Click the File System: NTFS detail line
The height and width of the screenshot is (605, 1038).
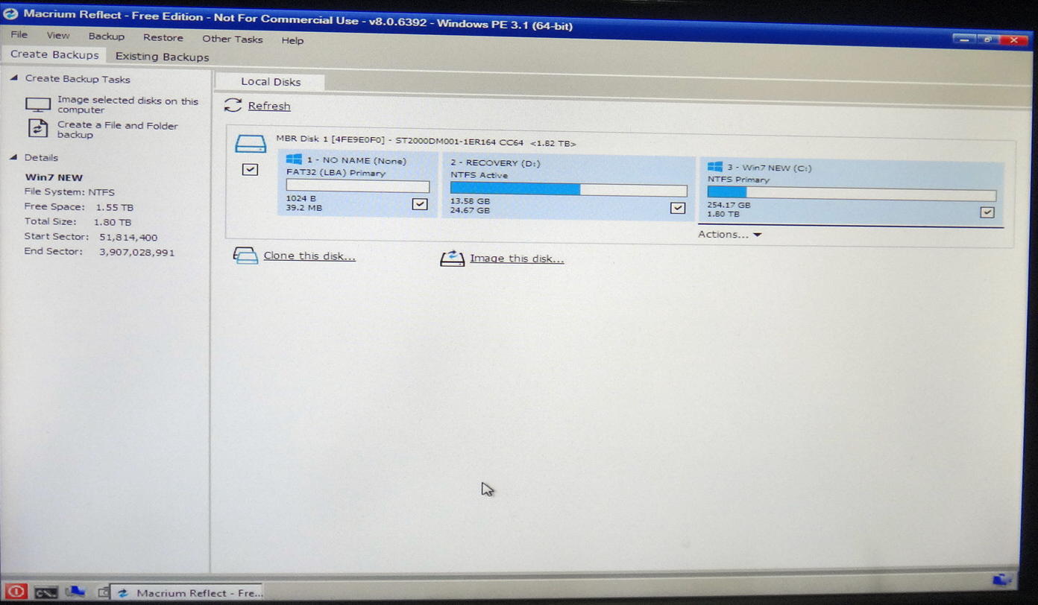pyautogui.click(x=69, y=191)
